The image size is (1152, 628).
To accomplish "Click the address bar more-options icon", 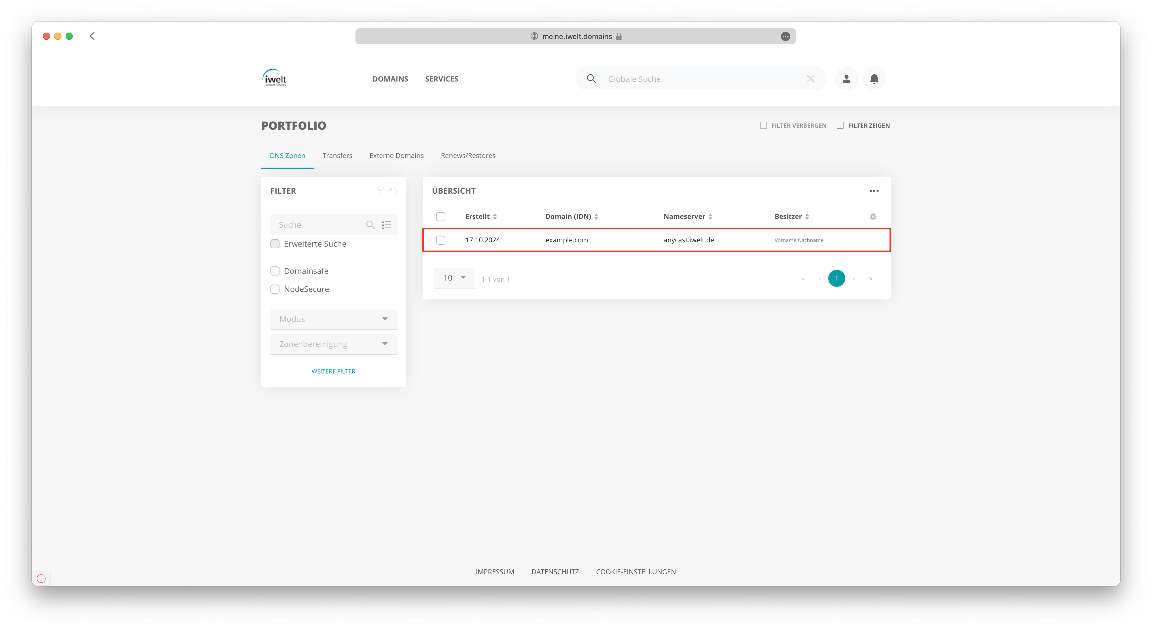I will tap(785, 36).
